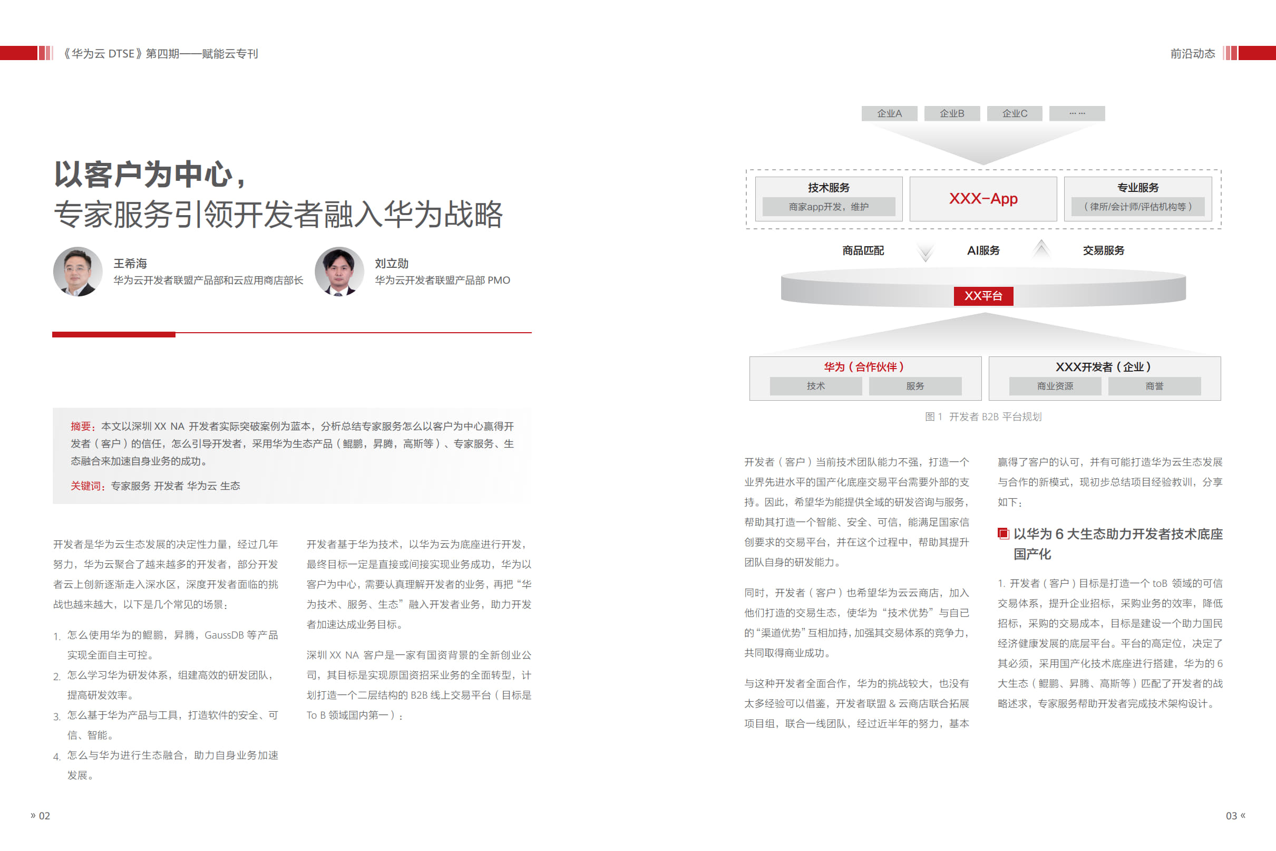Click the 企业B box

click(x=952, y=113)
